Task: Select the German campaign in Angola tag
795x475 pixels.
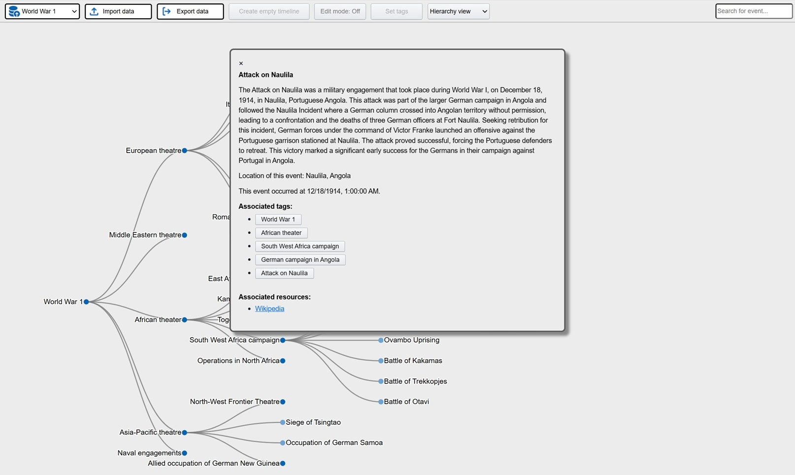Action: click(300, 259)
